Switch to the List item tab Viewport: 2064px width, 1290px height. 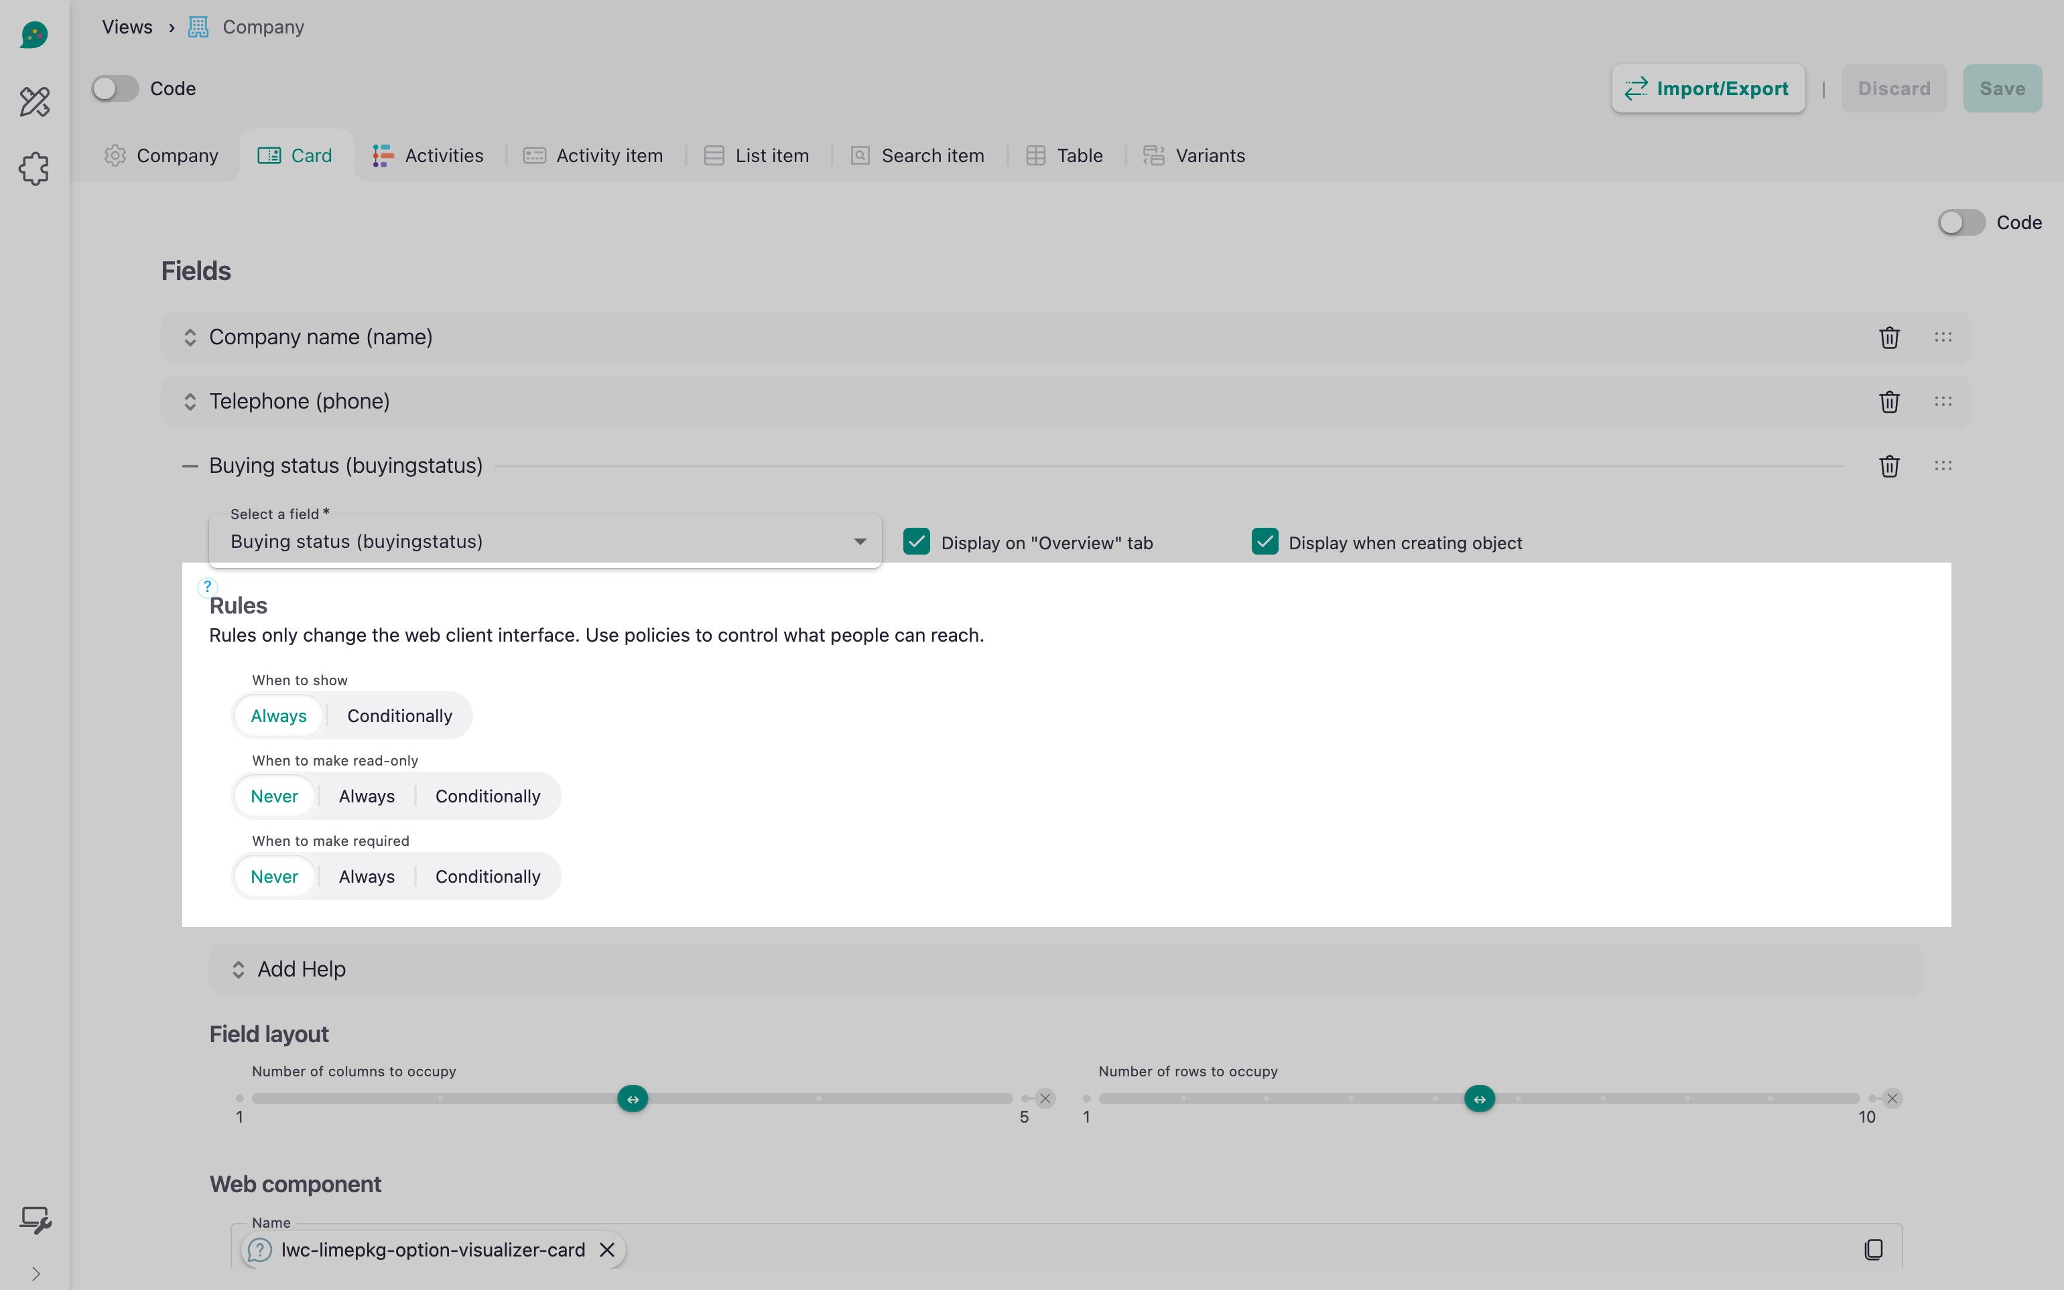coord(757,155)
